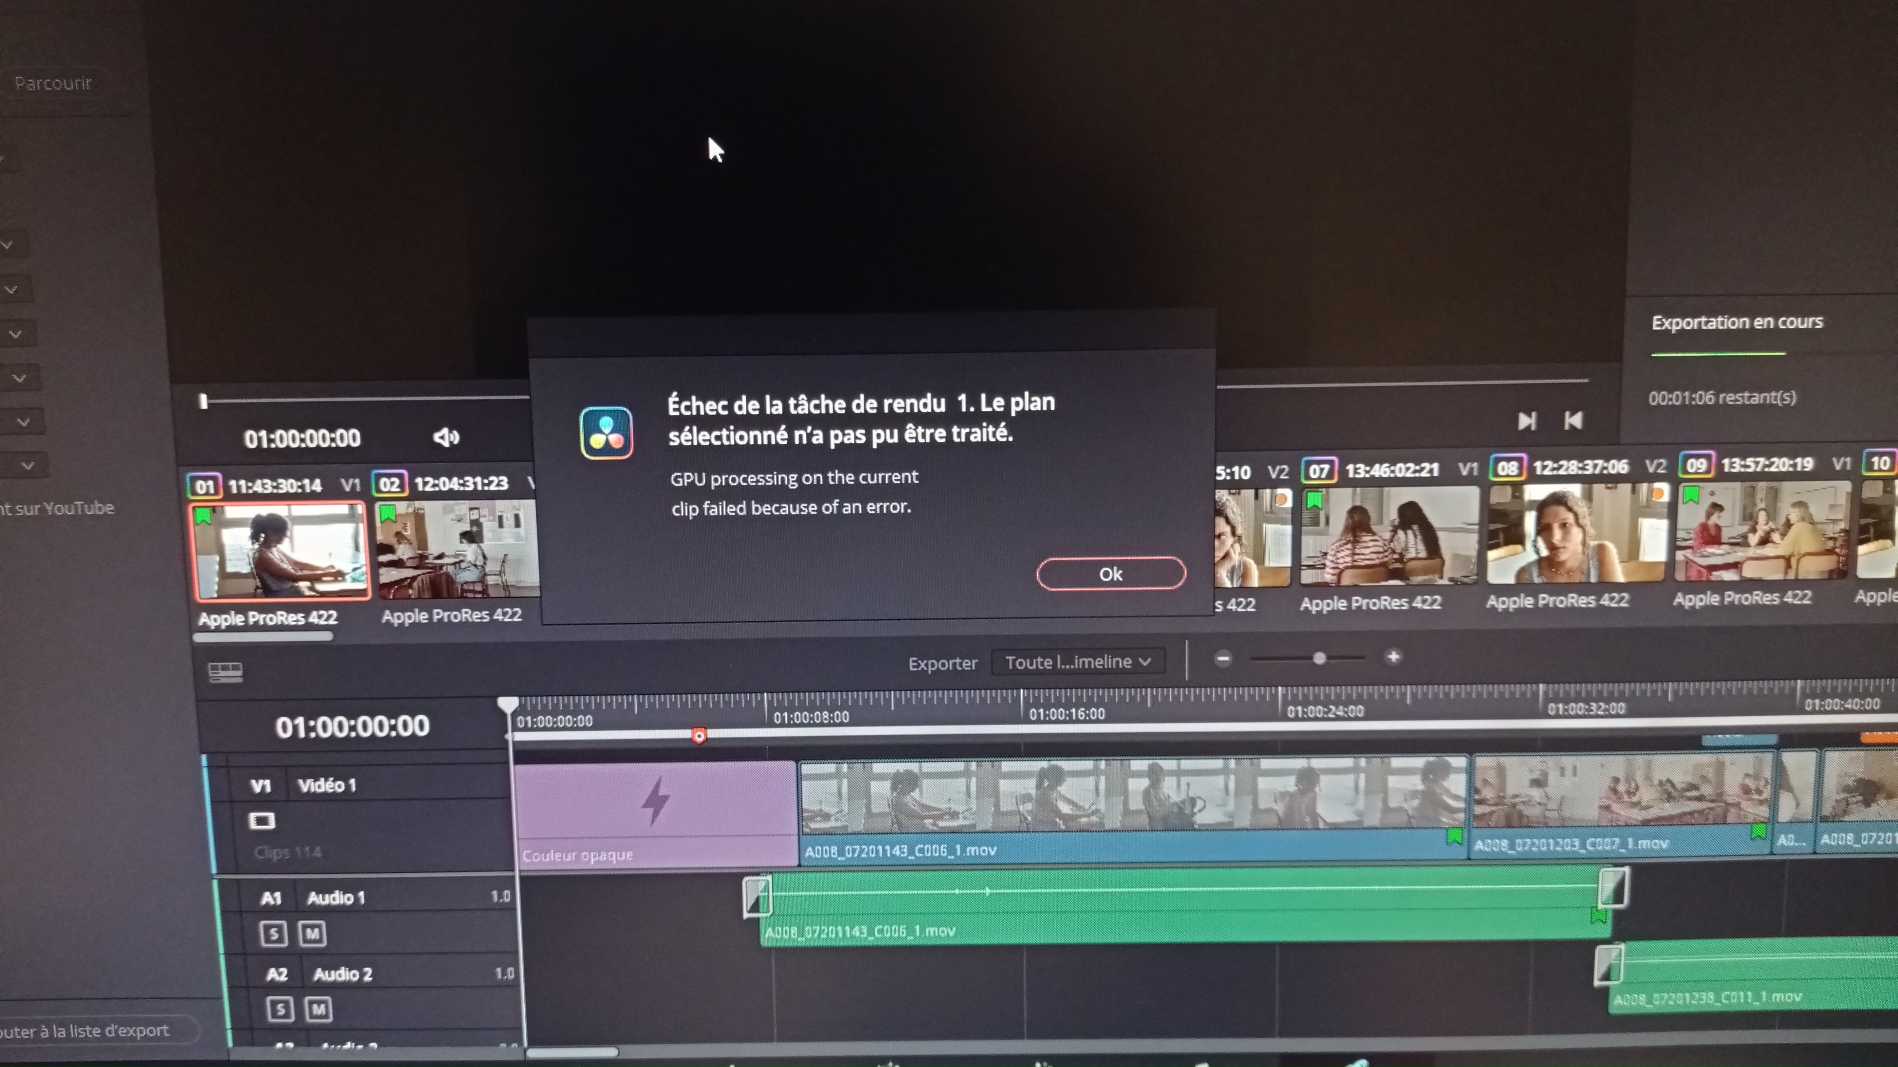The height and width of the screenshot is (1067, 1898).
Task: Solo the Audio 2 track
Action: pyautogui.click(x=280, y=1009)
